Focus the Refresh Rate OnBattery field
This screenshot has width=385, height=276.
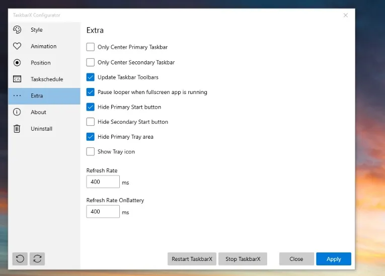103,212
